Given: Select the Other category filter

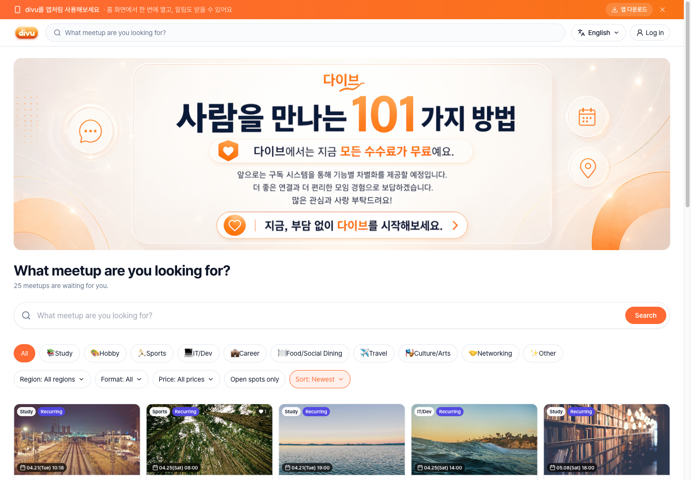Looking at the screenshot, I should 543,353.
